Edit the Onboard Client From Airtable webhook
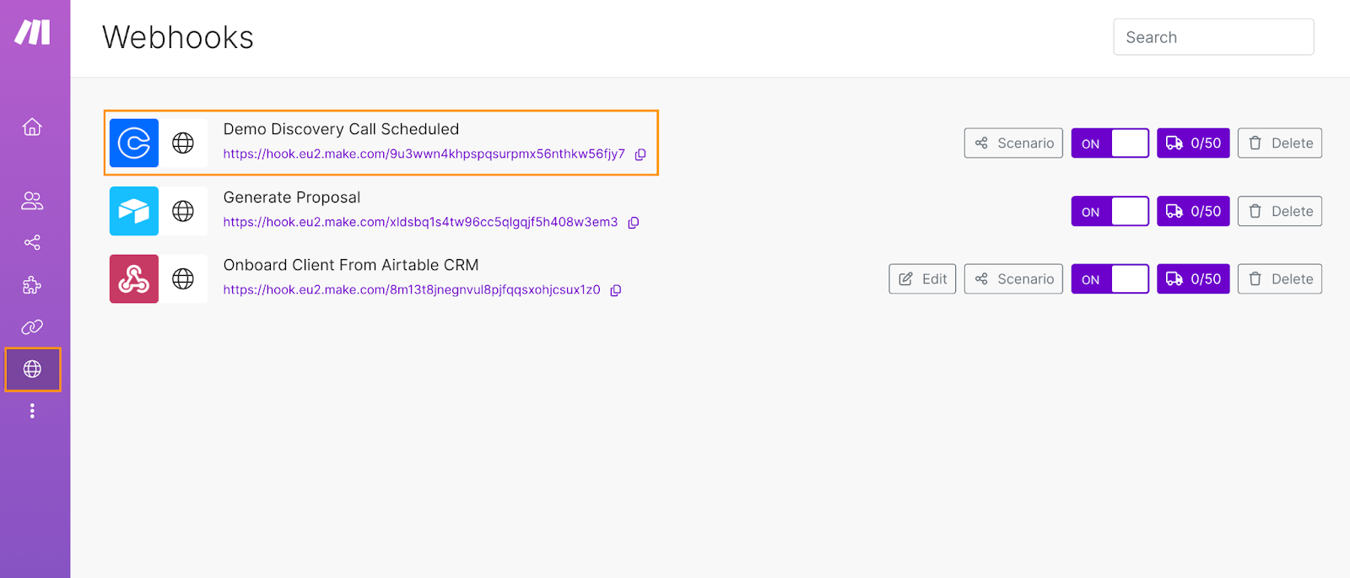Screen dimensions: 1350x578 [922, 278]
